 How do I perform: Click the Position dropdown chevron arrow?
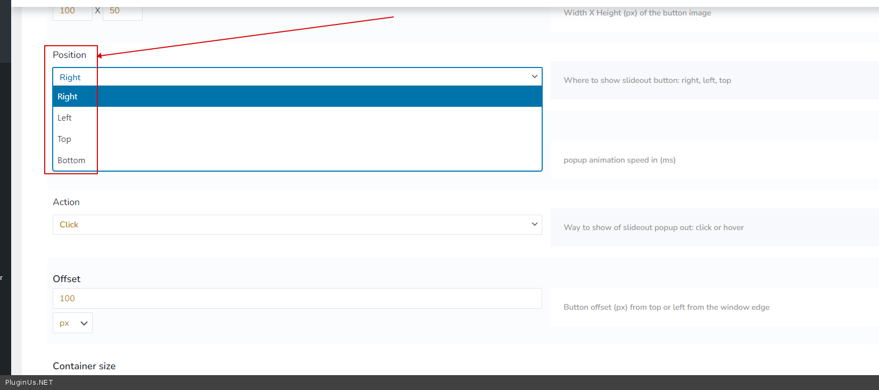coord(534,77)
